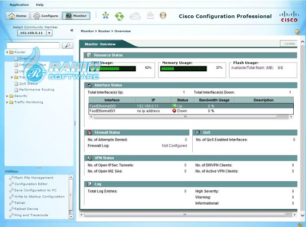
Task: Click the bottom horizontal scrollbar of overview
Action: (185, 215)
